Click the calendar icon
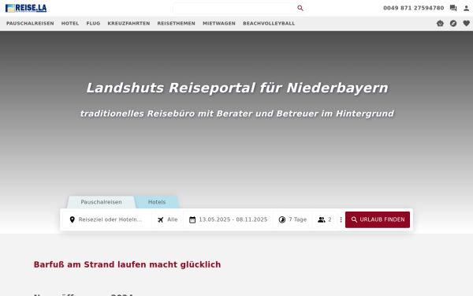 [192, 219]
